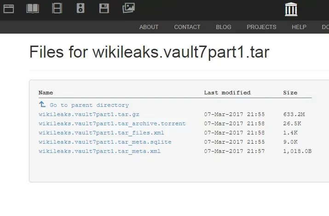Click the parent directory up-arrow icon
The image size is (329, 216).
click(42, 105)
